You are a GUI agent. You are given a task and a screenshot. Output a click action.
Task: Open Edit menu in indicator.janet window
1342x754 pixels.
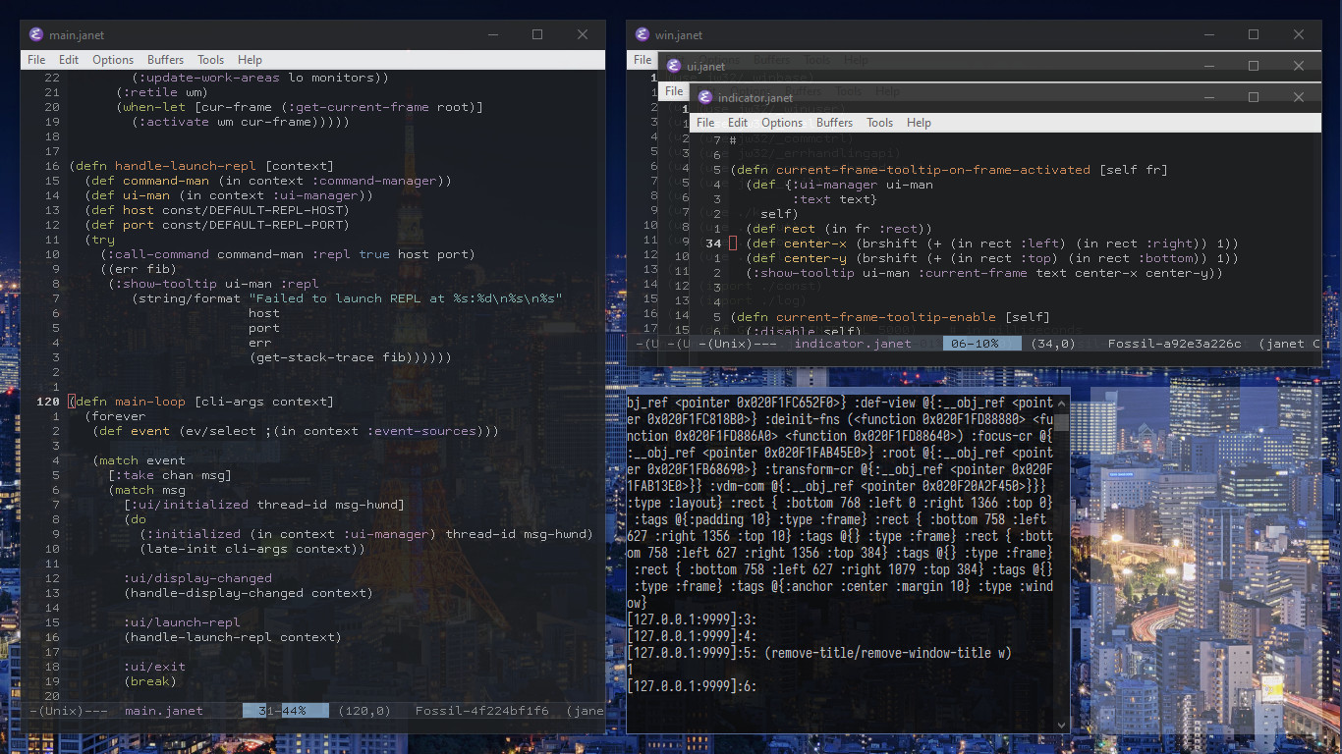pos(738,123)
